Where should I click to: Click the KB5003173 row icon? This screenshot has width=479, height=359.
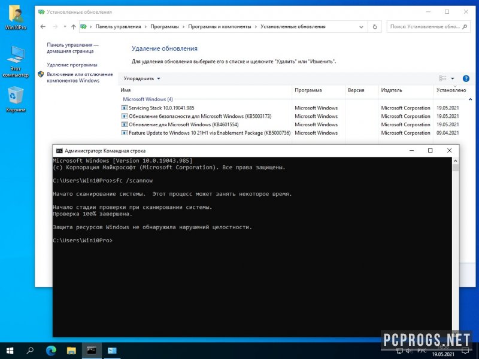click(x=125, y=116)
